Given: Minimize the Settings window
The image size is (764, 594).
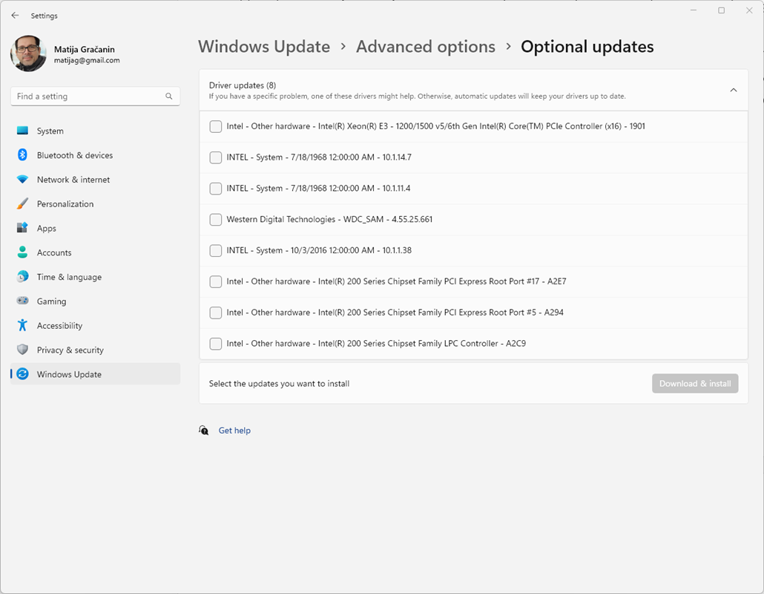Looking at the screenshot, I should pyautogui.click(x=694, y=10).
